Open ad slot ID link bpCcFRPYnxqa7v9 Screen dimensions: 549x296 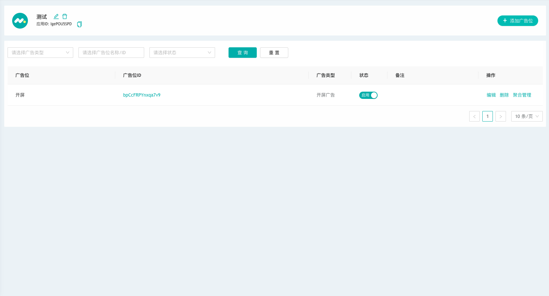click(142, 95)
